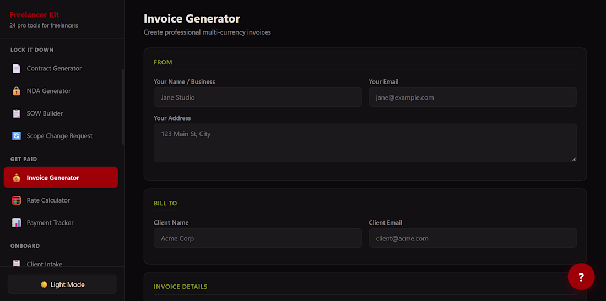Click the Invoice Generator page title
The width and height of the screenshot is (606, 301).
(x=192, y=19)
